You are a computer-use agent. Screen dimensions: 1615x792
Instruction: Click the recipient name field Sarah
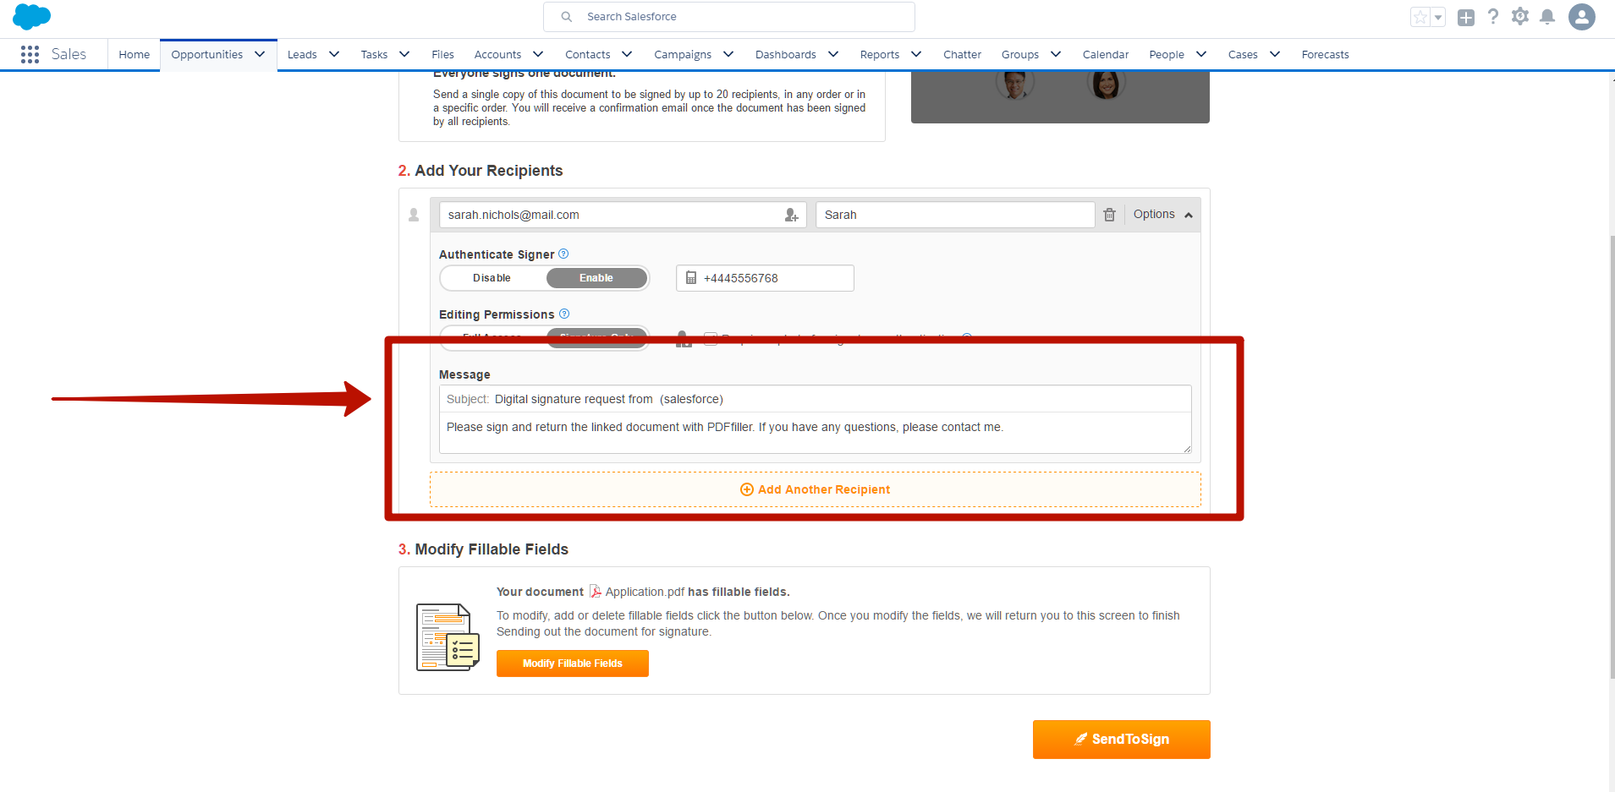coord(955,215)
